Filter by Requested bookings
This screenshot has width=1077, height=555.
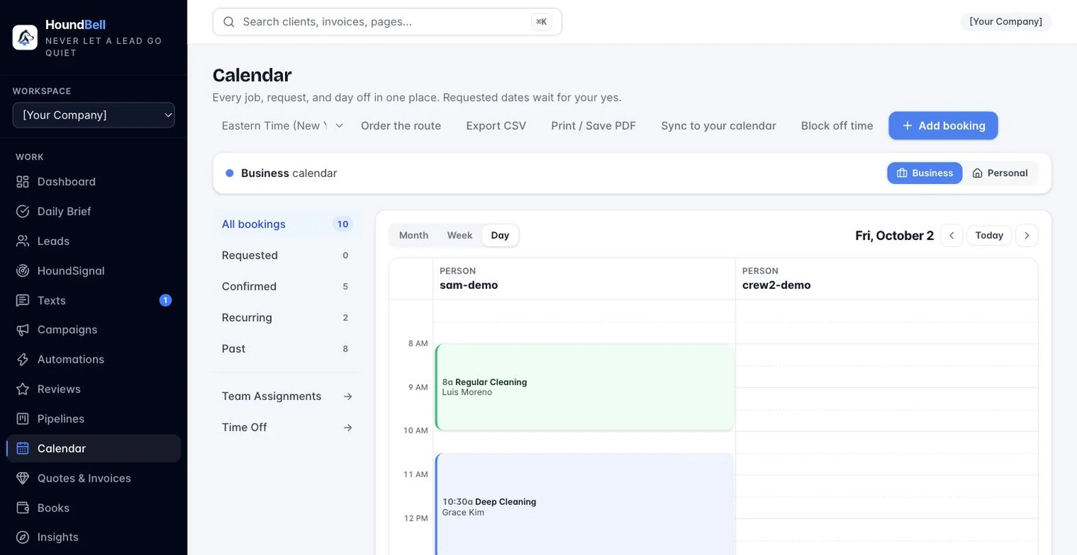[x=287, y=255]
